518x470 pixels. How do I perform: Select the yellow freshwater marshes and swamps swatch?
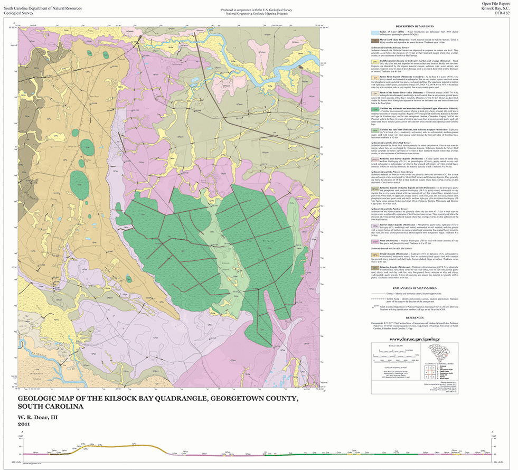point(375,61)
